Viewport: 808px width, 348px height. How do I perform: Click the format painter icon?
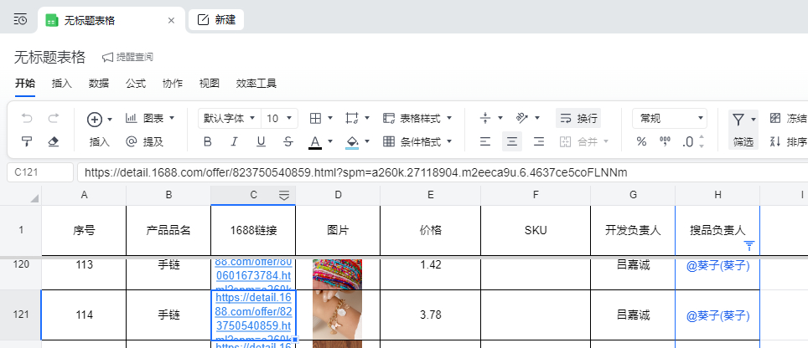click(27, 141)
